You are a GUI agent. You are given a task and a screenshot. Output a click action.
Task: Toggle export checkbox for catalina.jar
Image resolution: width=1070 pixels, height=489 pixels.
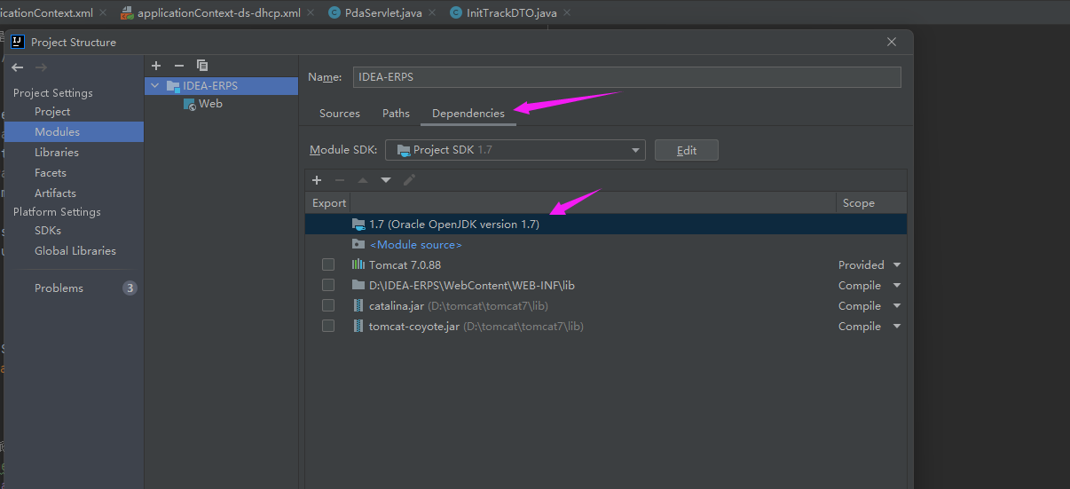pyautogui.click(x=328, y=305)
